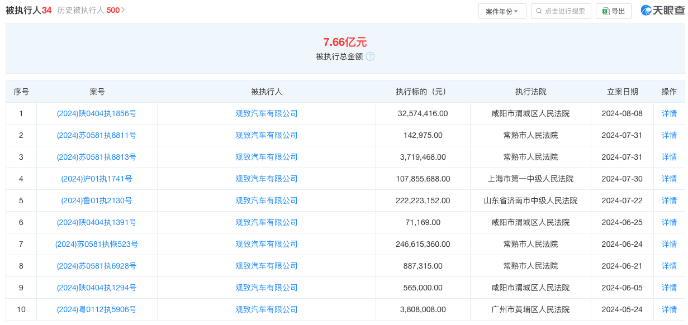The image size is (688, 325).
Task: Click the 天眼查 logo
Action: (662, 11)
